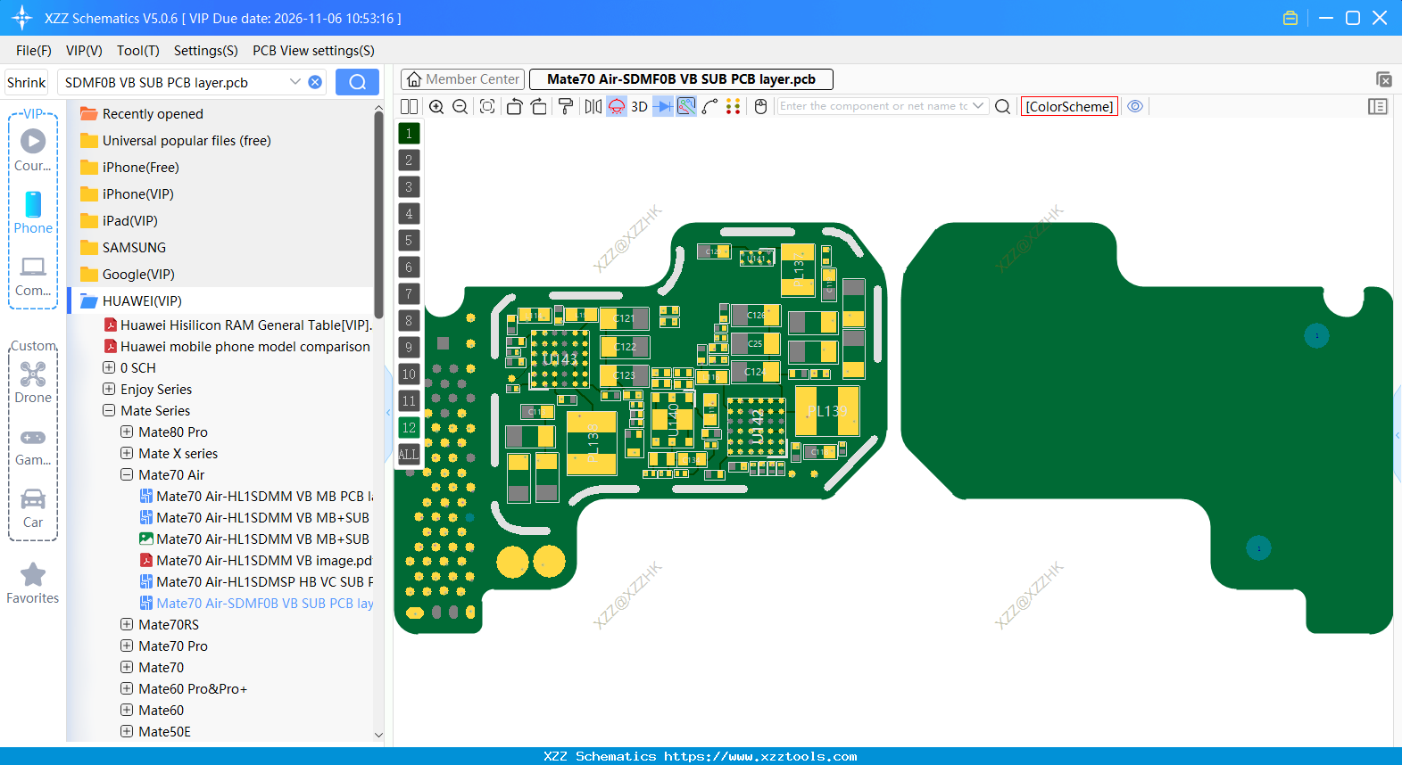Click the blue search button

coord(357,82)
